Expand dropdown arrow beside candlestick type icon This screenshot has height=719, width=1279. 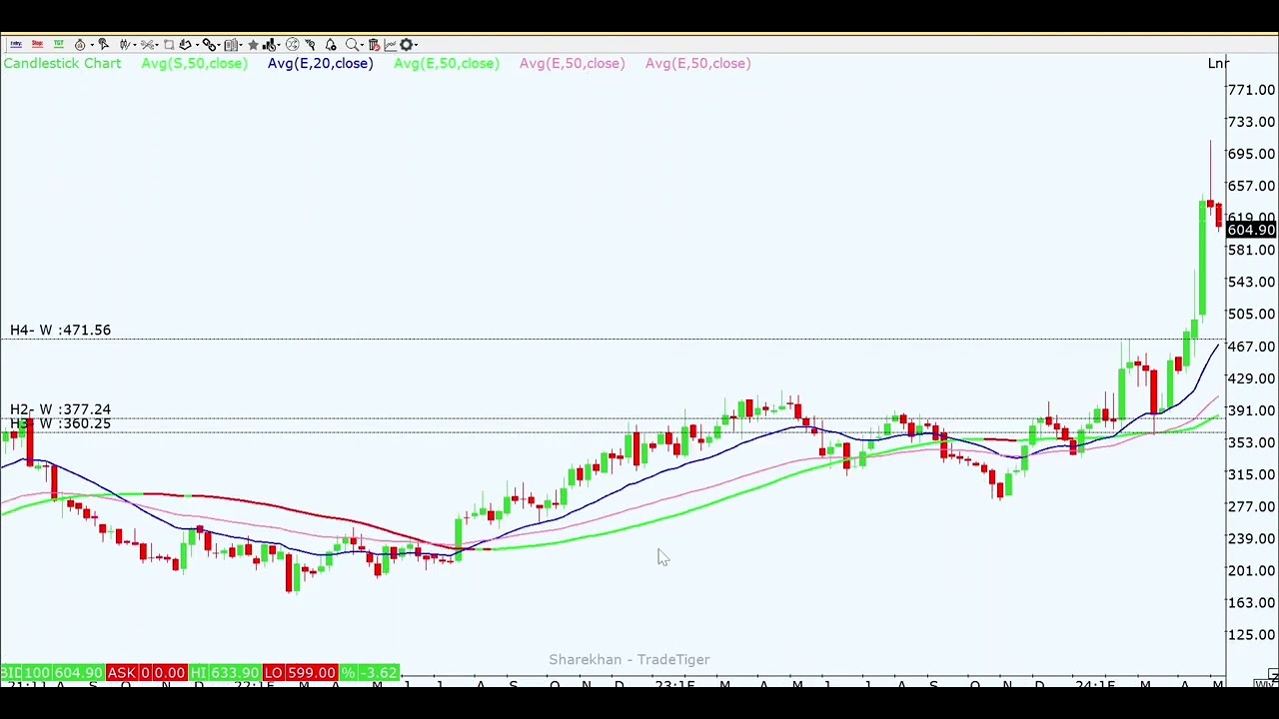tap(135, 45)
